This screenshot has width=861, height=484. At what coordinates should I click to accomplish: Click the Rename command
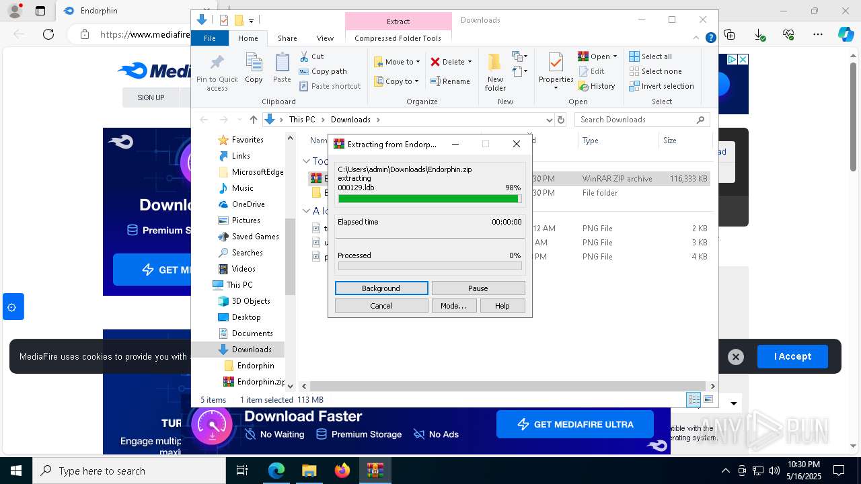click(x=450, y=81)
